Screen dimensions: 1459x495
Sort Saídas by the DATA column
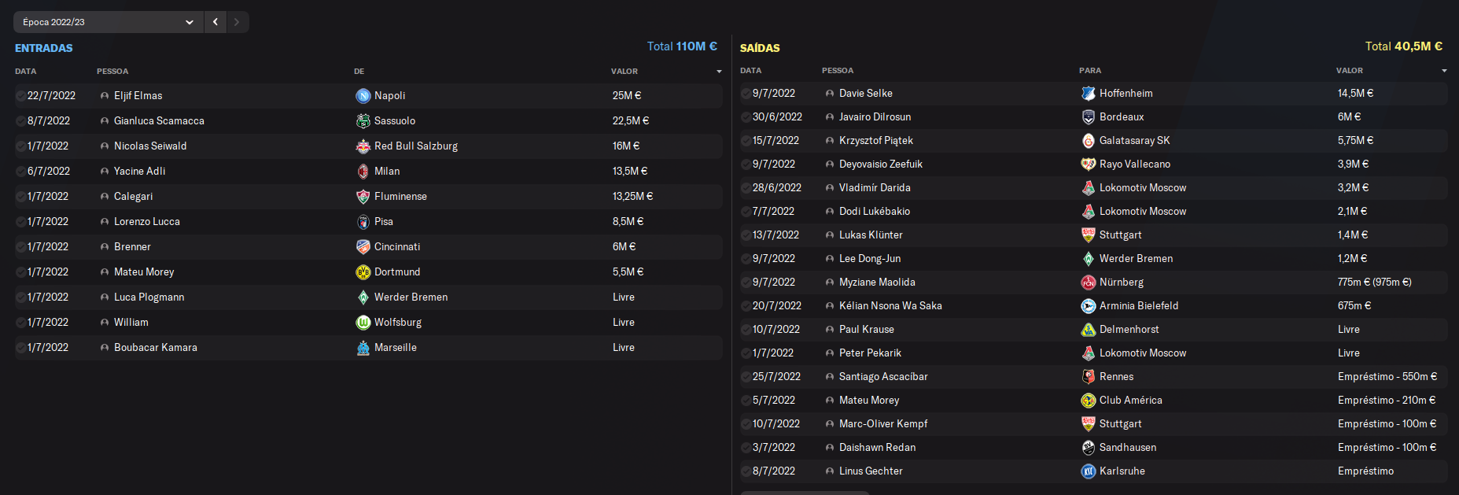pyautogui.click(x=751, y=71)
